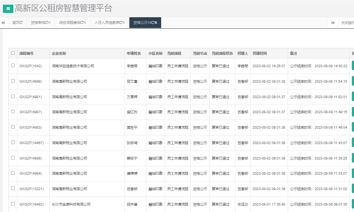The image size is (354, 212).
Task: Refresh the 资格公示 tab via its reload icon
Action: (153, 23)
